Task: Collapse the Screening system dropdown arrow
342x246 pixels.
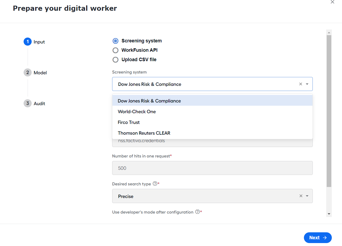Action: [307, 84]
